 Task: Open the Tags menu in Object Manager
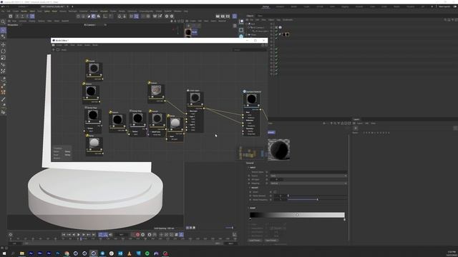coord(278,20)
